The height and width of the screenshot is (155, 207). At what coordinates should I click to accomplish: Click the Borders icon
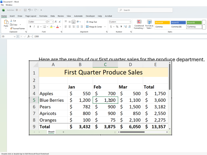[45, 27]
